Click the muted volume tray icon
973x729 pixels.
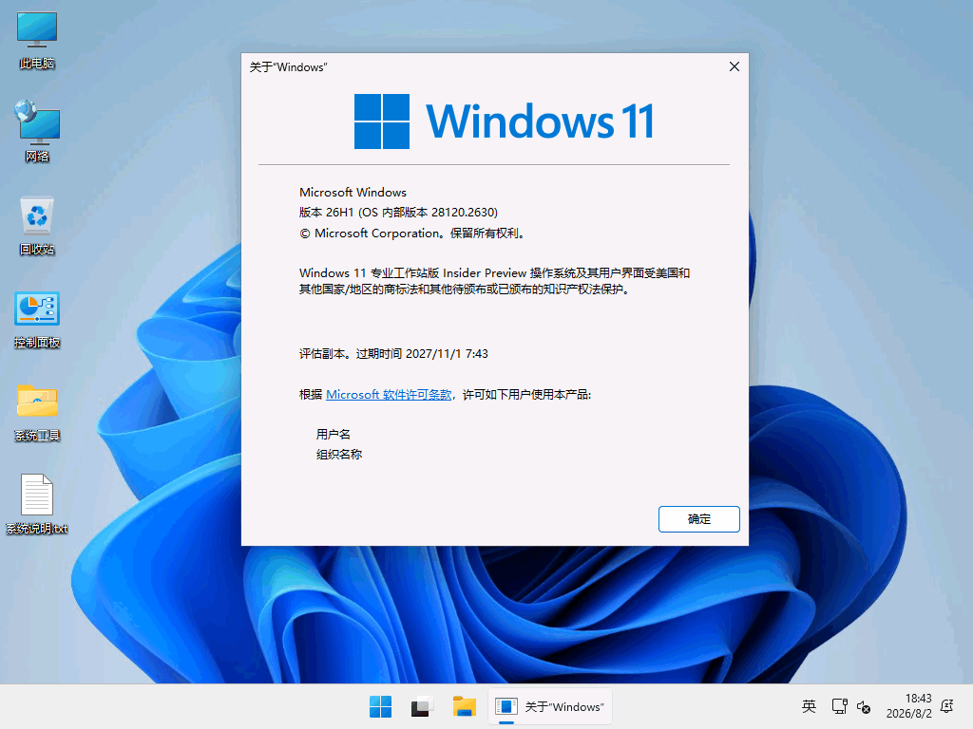[864, 706]
